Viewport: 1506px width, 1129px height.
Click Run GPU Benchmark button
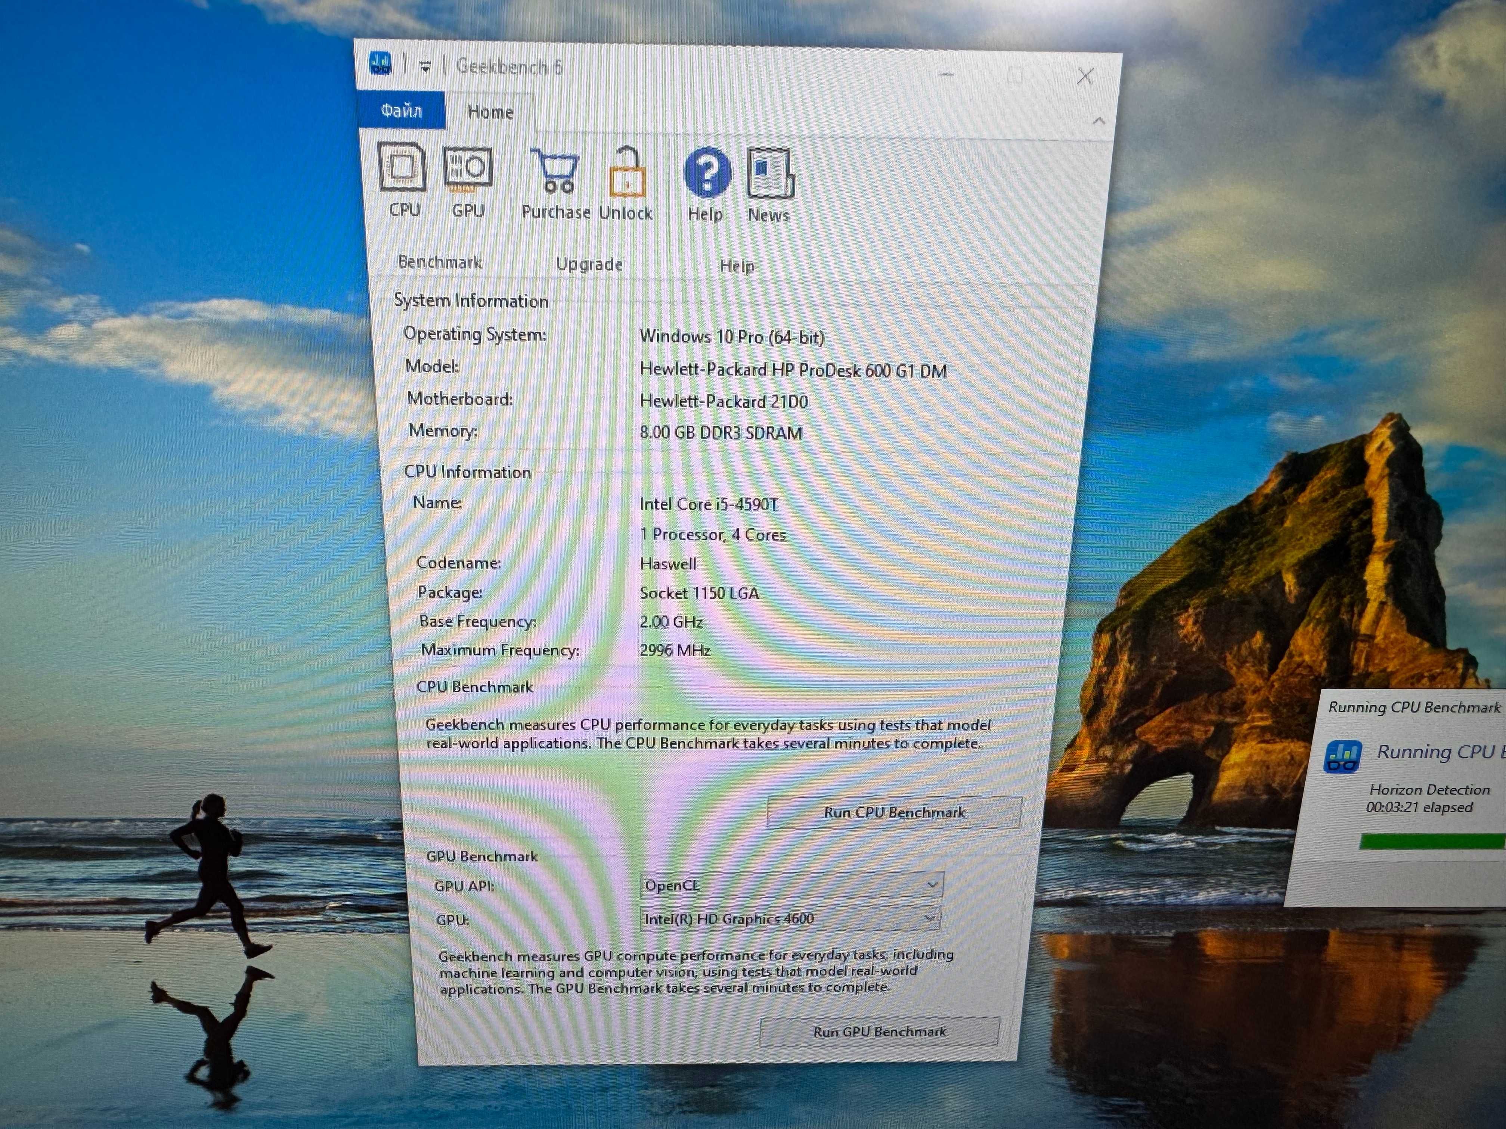(x=879, y=1032)
